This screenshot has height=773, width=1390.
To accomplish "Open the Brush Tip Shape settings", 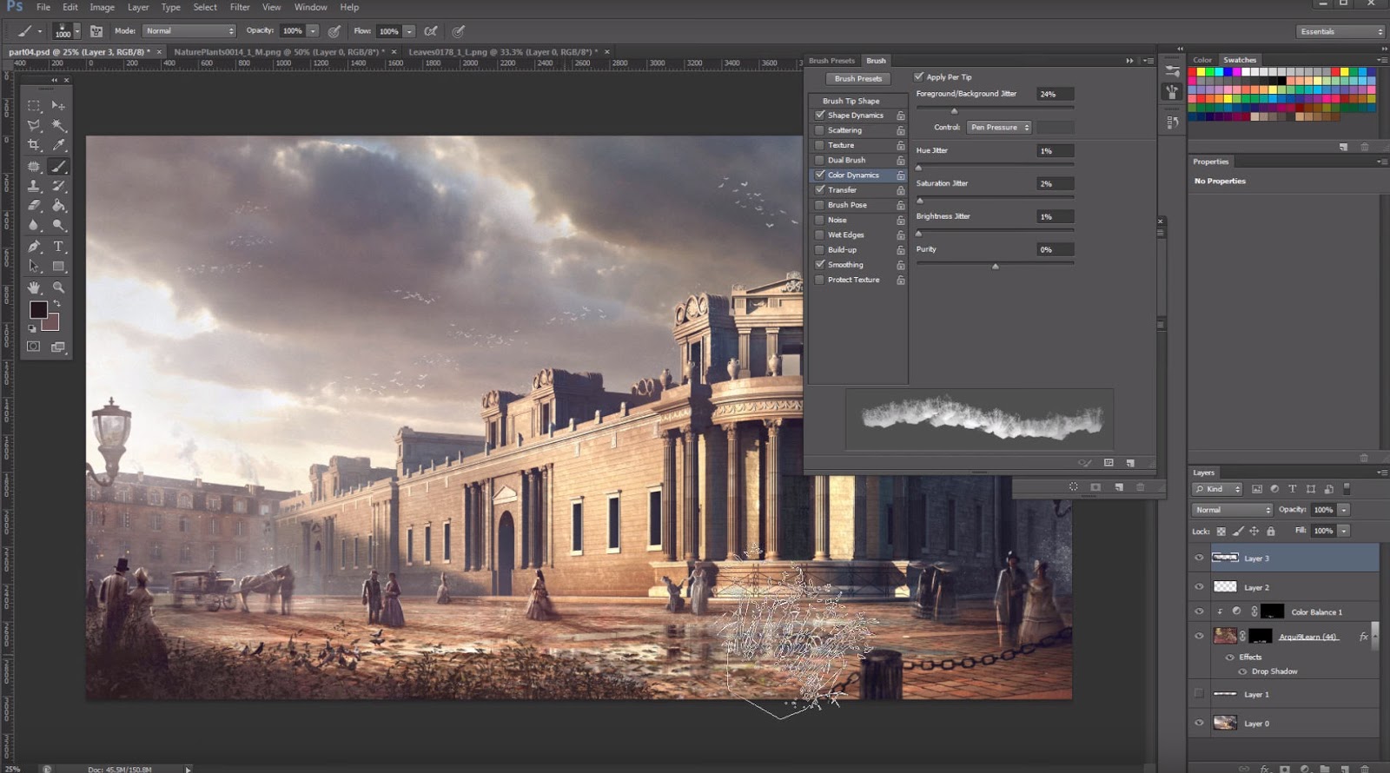I will click(x=851, y=101).
